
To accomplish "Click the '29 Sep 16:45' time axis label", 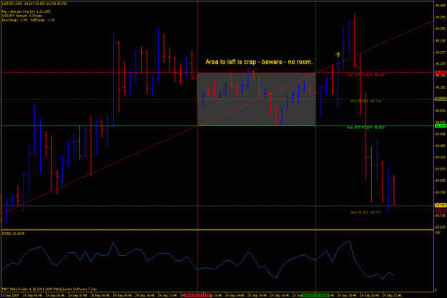I will click(280, 295).
